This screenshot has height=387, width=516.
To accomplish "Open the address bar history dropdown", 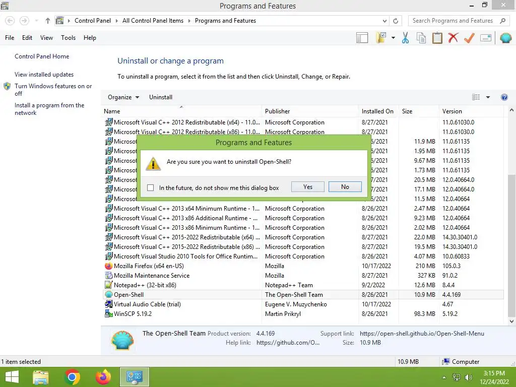I will tap(384, 21).
